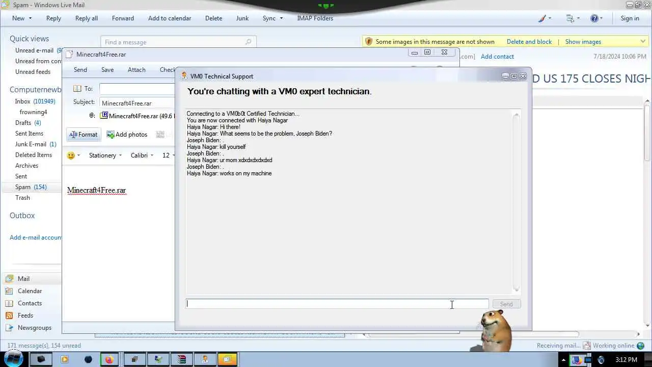Image resolution: width=652 pixels, height=367 pixels.
Task: Click Reply in main toolbar
Action: 53,18
